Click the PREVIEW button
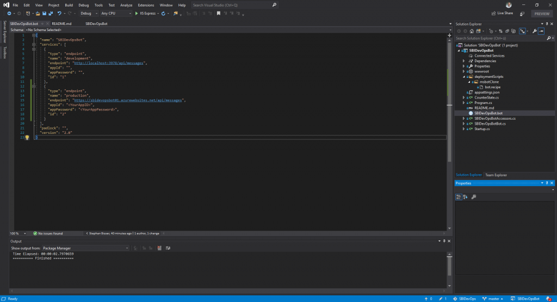557x302 pixels. (x=542, y=14)
